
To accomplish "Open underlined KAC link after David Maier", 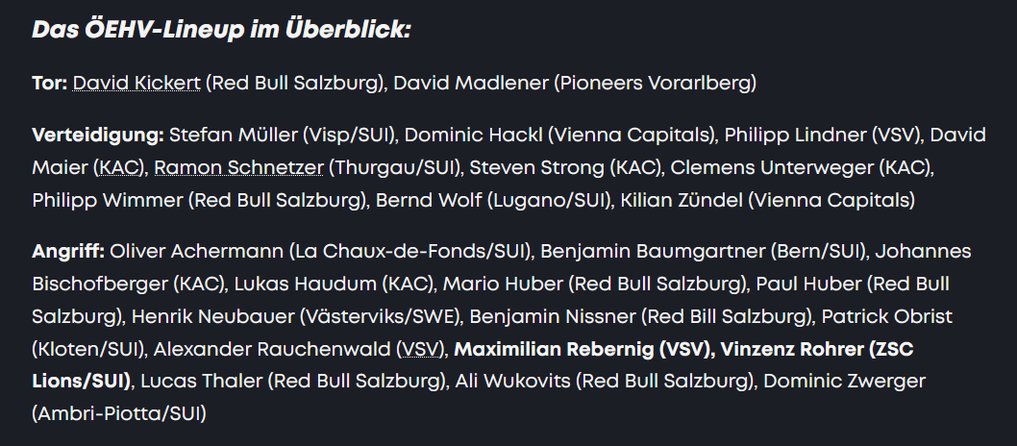I will point(120,167).
